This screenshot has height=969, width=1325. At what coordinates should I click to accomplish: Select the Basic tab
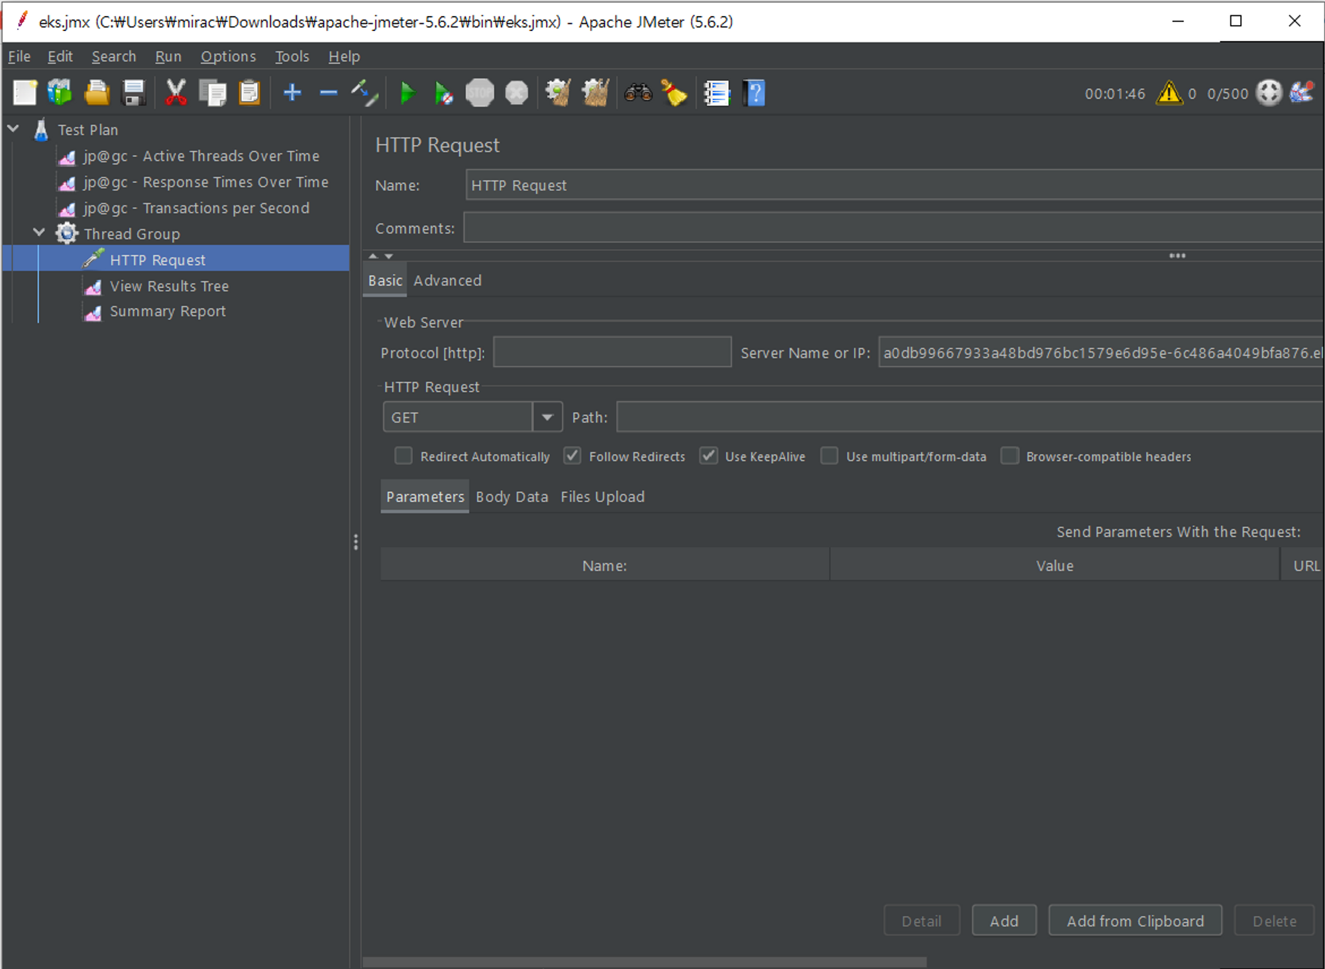coord(386,280)
